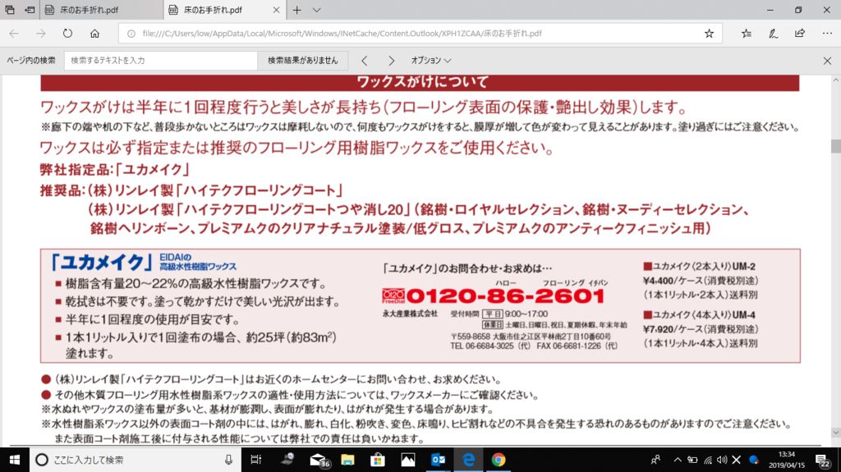The width and height of the screenshot is (841, 472).
Task: Click the TEL 06-6684-3025 text
Action: point(482,346)
